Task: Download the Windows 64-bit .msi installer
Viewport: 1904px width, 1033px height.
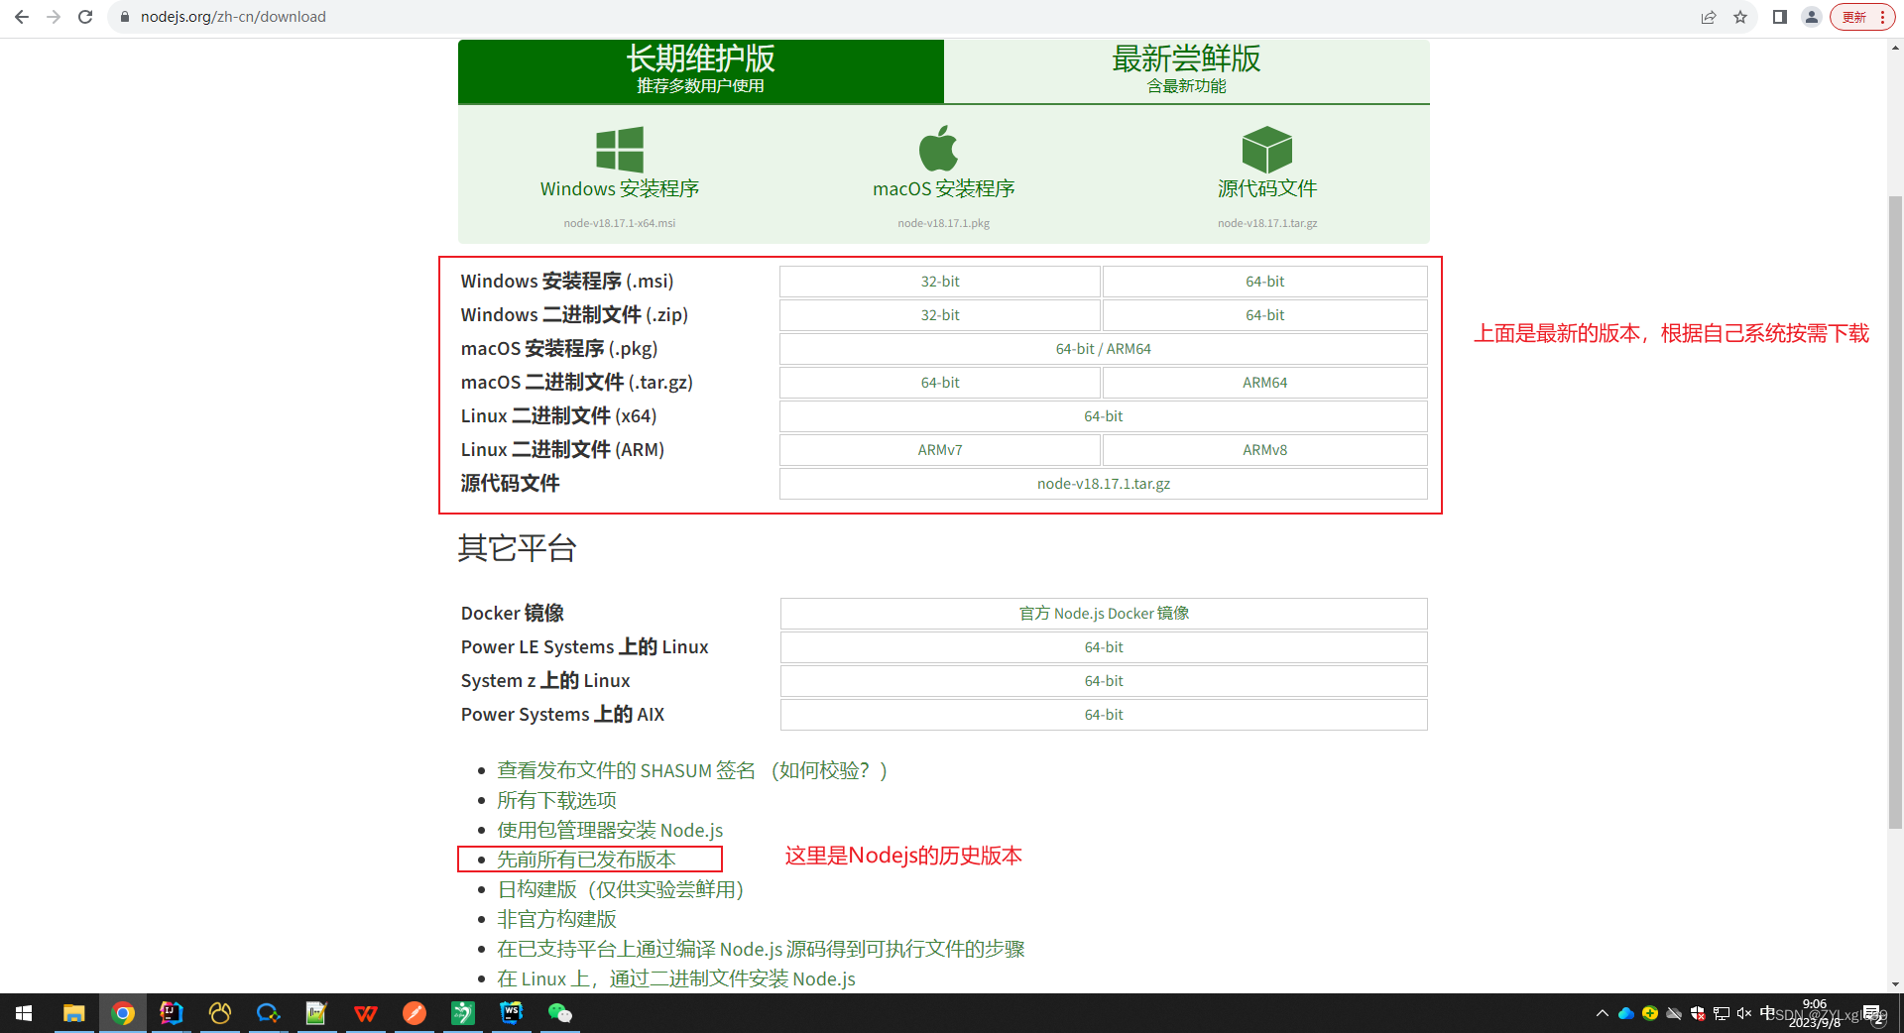Action: (x=1264, y=282)
